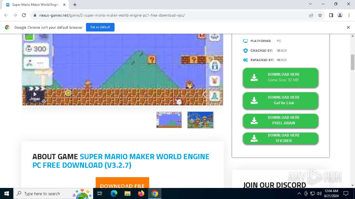Viewport: 355px width, 199px height.
Task: Click the address bar URL
Action: [x=112, y=15]
